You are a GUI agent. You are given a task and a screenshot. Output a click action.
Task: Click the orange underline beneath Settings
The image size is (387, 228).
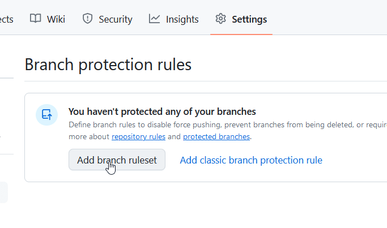pyautogui.click(x=241, y=34)
